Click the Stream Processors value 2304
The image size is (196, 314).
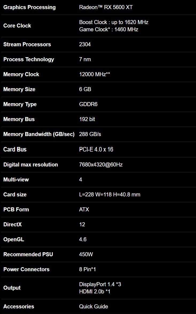click(x=85, y=44)
